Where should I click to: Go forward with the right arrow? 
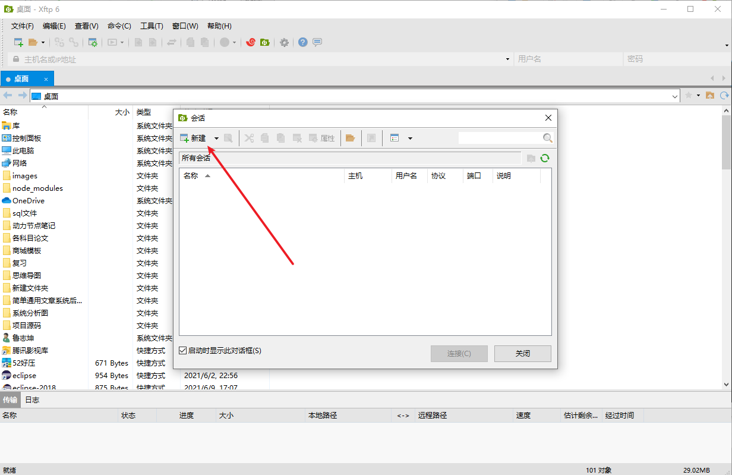pyautogui.click(x=22, y=96)
